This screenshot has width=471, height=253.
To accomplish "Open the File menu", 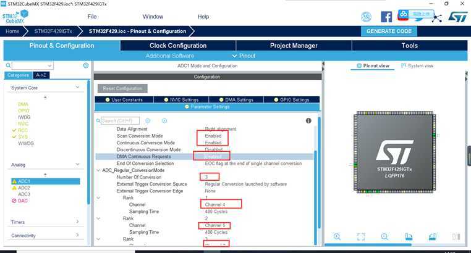I will pyautogui.click(x=92, y=17).
